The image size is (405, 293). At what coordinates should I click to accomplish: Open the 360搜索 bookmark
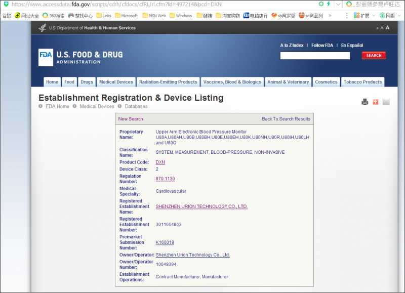[54, 16]
